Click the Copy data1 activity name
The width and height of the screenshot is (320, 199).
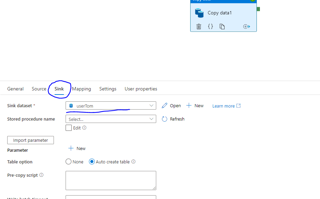pos(220,13)
